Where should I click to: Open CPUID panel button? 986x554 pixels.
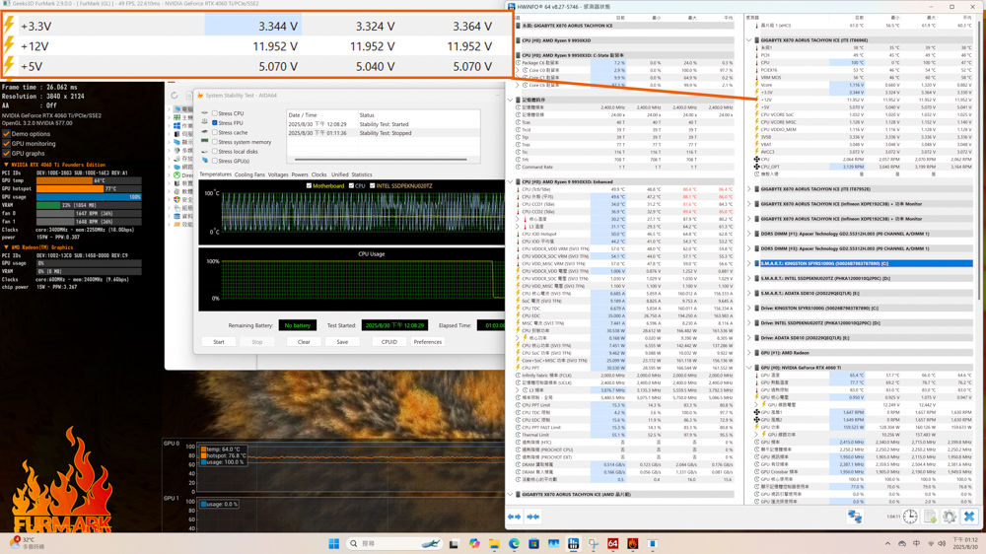389,341
